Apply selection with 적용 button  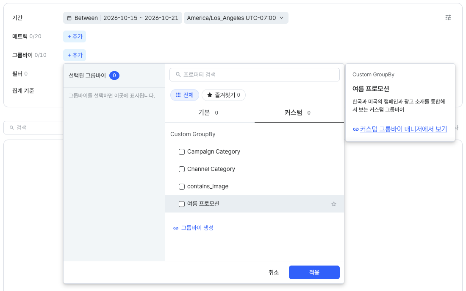(x=314, y=272)
